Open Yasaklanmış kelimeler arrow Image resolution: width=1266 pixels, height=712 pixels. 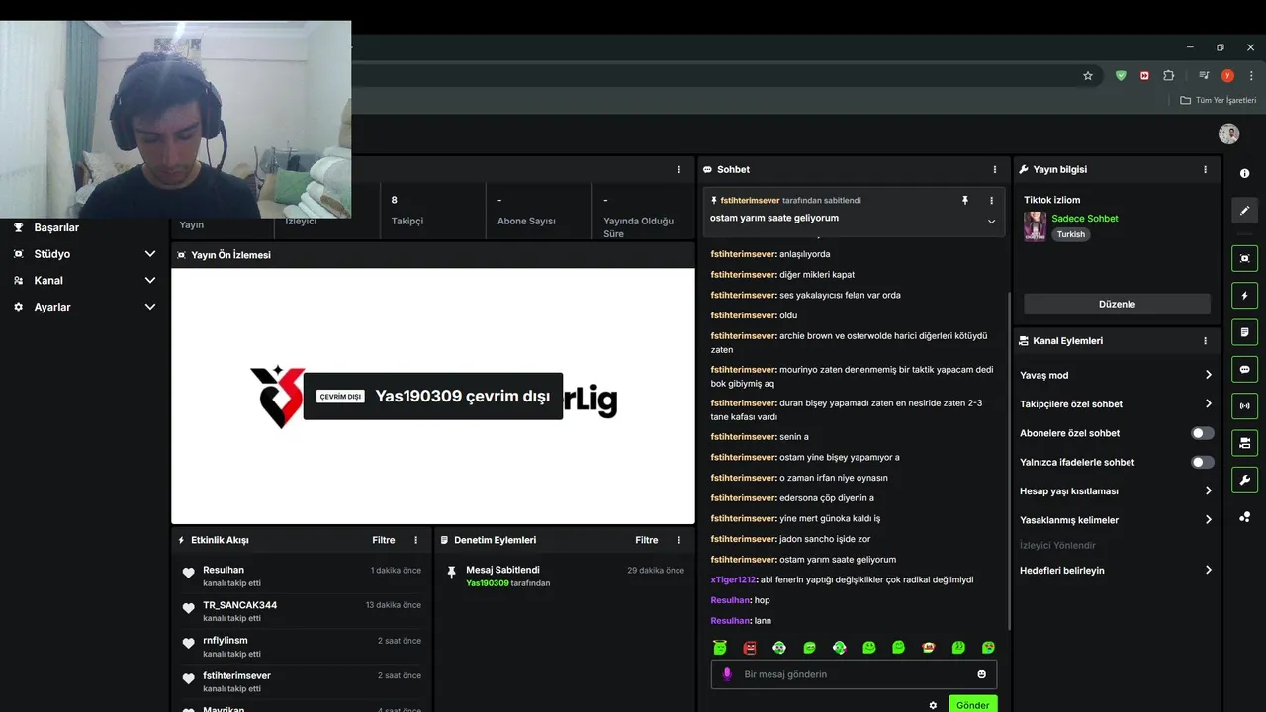(x=1208, y=519)
